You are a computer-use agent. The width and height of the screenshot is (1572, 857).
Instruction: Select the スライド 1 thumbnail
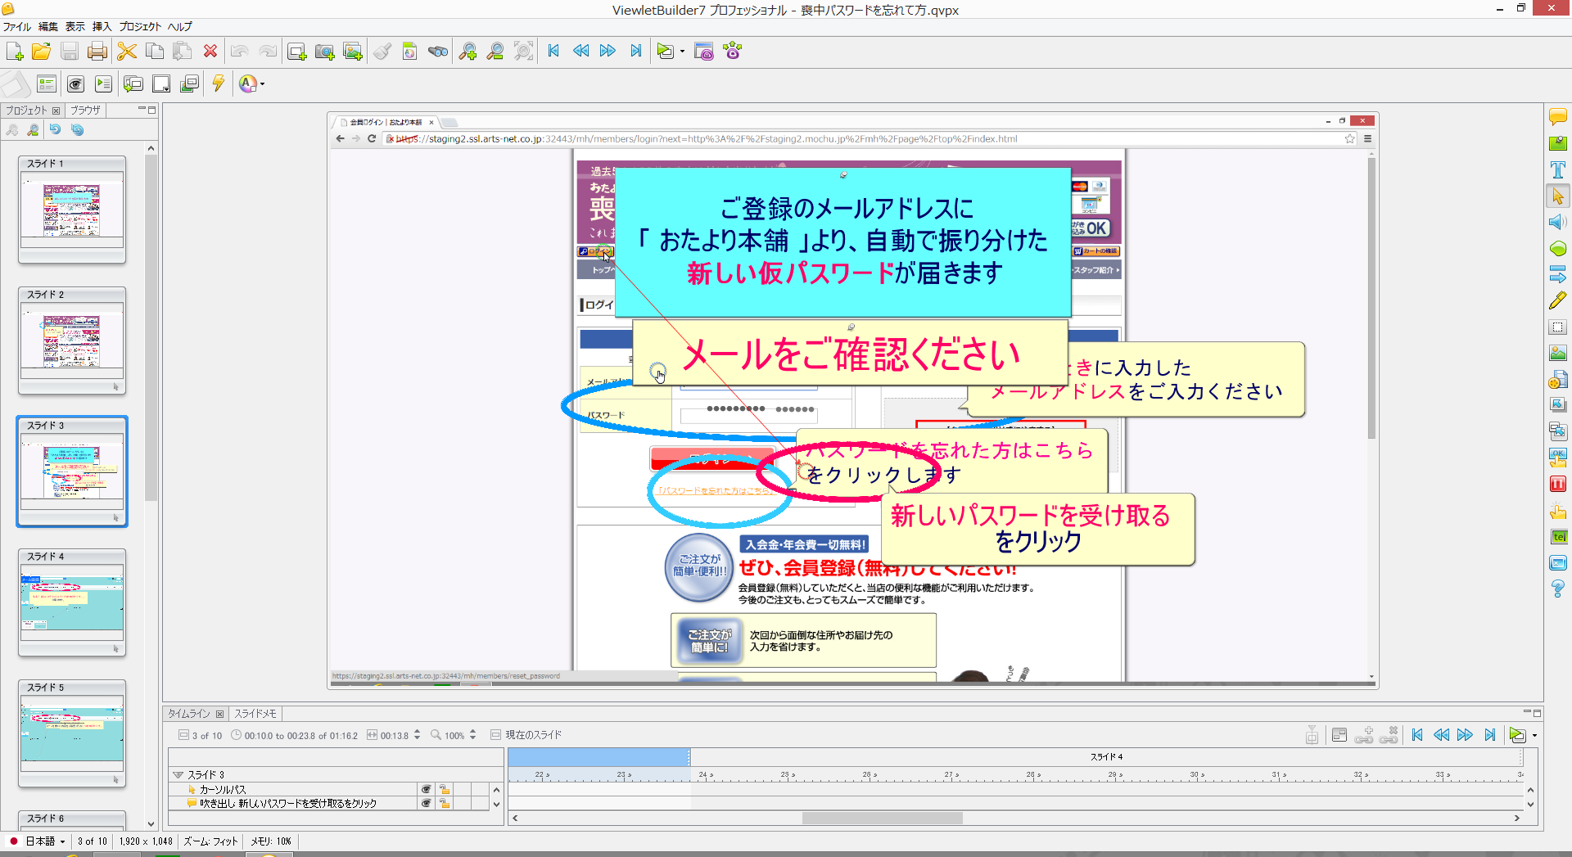(72, 210)
